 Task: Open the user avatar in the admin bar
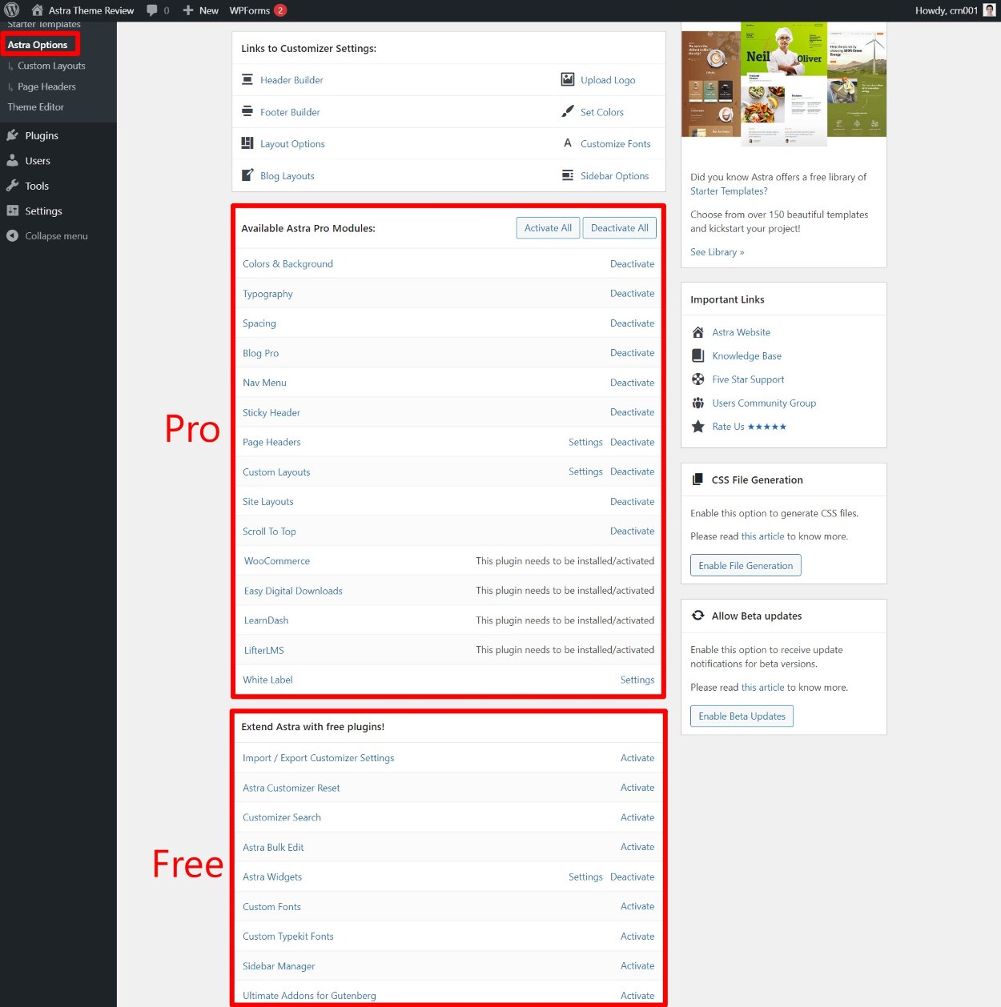tap(990, 10)
